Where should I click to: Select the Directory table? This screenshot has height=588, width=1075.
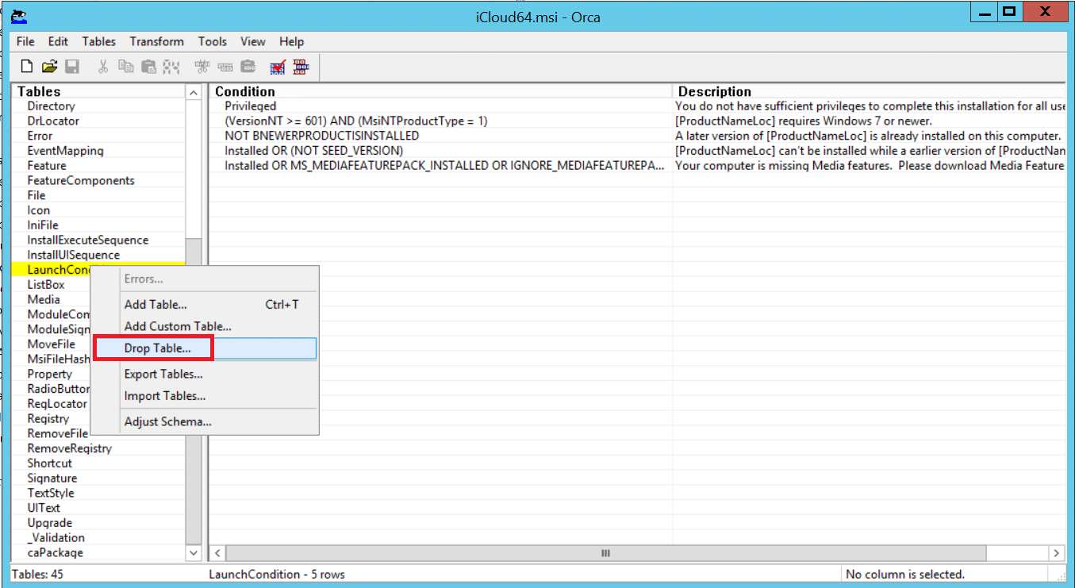tap(51, 106)
